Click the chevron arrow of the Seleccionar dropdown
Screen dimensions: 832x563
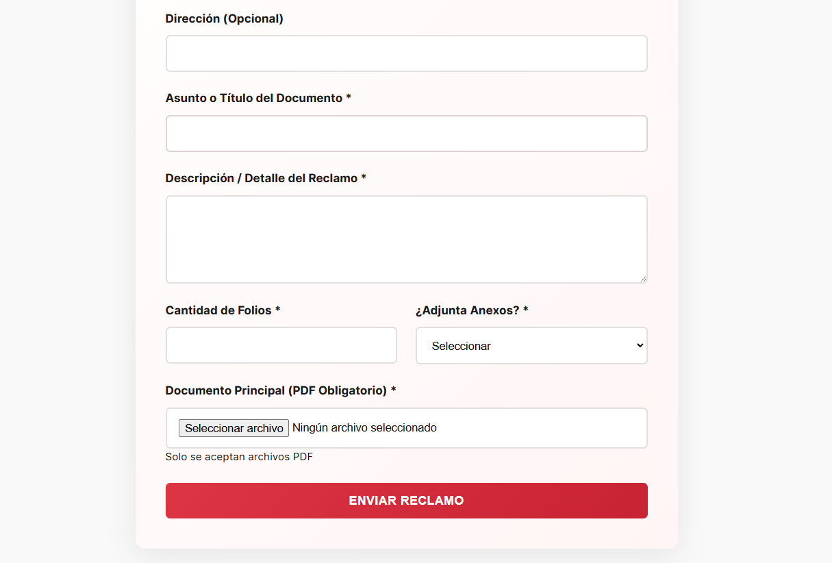click(640, 345)
